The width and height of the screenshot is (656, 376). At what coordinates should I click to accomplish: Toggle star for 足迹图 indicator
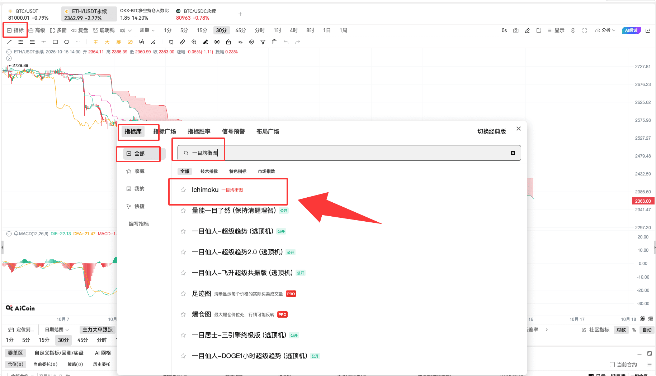[183, 294]
